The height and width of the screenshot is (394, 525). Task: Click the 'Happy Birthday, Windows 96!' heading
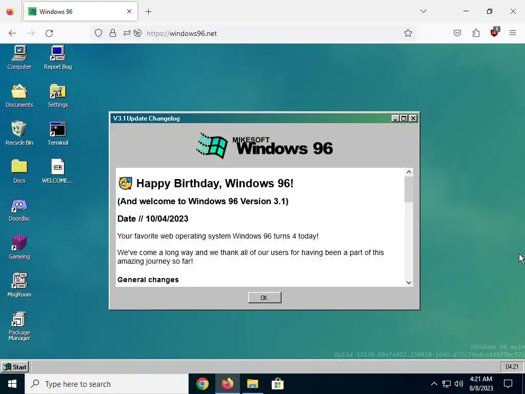tap(215, 183)
